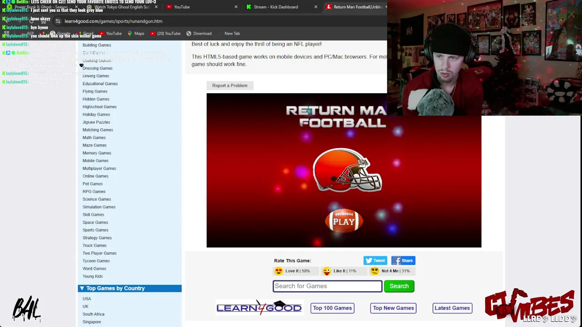
Task: Open Tycoon Games category
Action: coord(96,261)
